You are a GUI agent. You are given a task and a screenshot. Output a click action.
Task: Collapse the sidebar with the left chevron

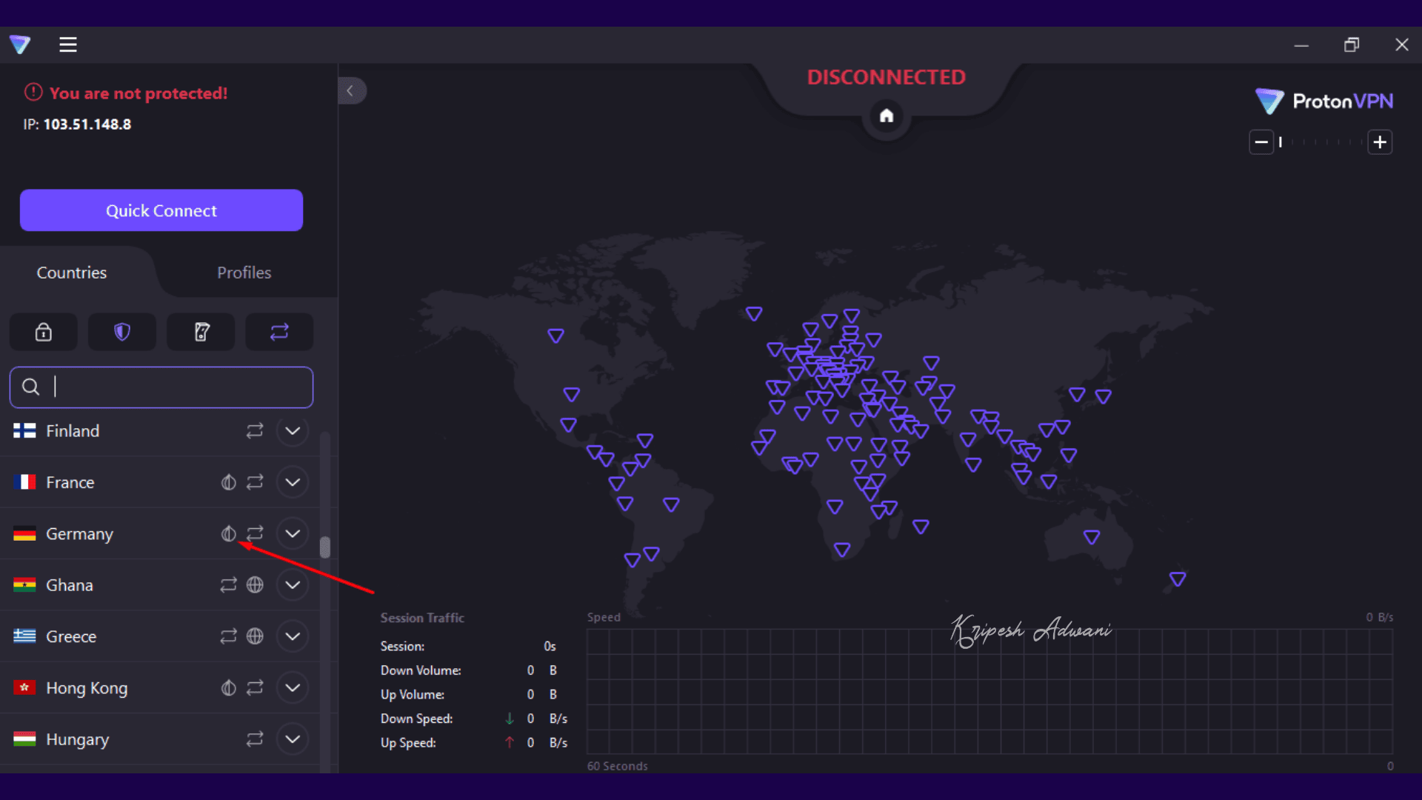click(350, 91)
